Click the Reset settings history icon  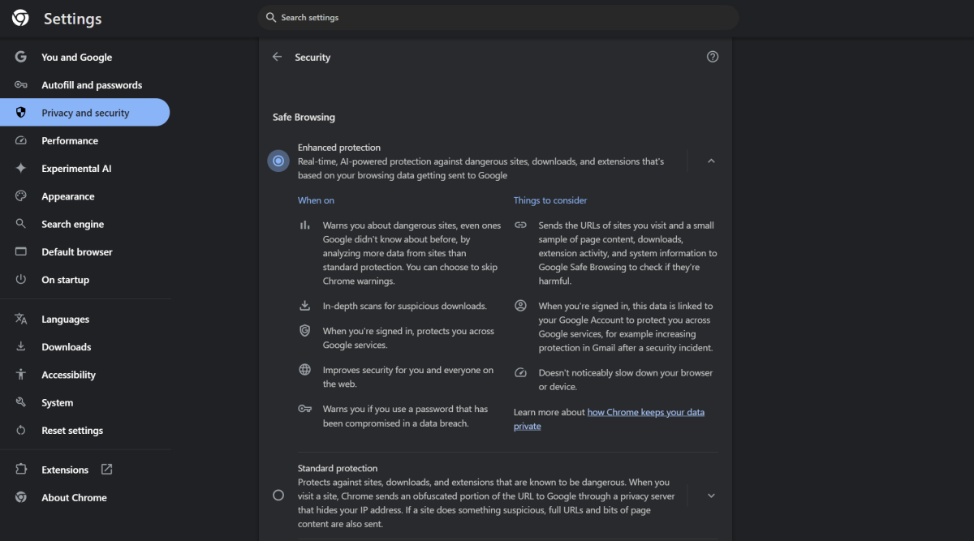[21, 430]
